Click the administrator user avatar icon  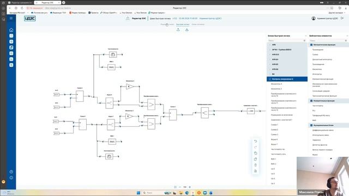[x=314, y=19]
